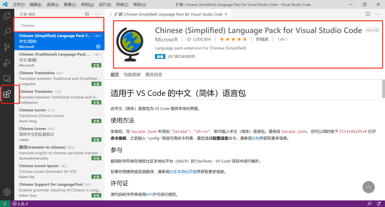Click the 卸载 uninstall button

coord(160,56)
